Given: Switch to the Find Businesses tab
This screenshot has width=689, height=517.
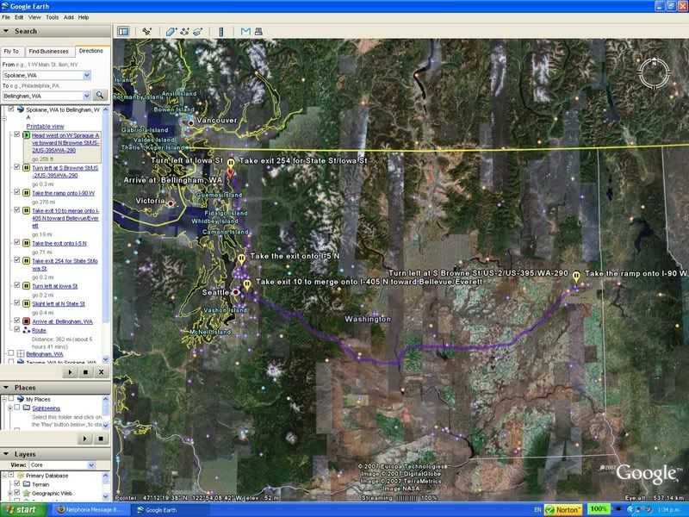Looking at the screenshot, I should 48,52.
